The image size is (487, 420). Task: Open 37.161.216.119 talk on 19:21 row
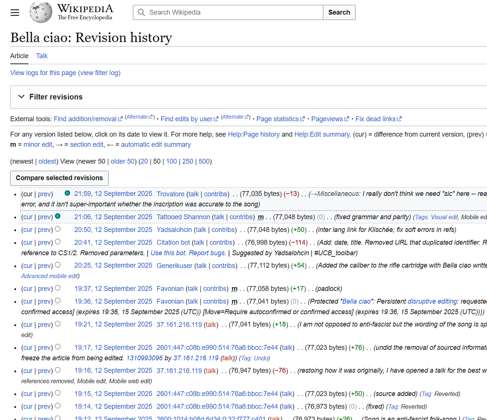tap(211, 325)
